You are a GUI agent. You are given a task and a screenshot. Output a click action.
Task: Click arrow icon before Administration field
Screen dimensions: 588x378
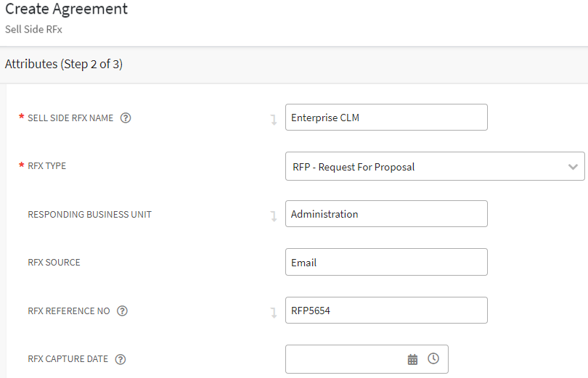274,216
